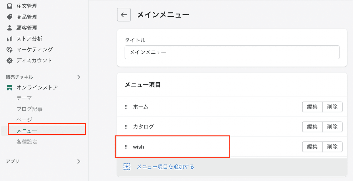Click the plus icon for adding menu item
Image resolution: width=353 pixels, height=181 pixels.
pyautogui.click(x=127, y=167)
